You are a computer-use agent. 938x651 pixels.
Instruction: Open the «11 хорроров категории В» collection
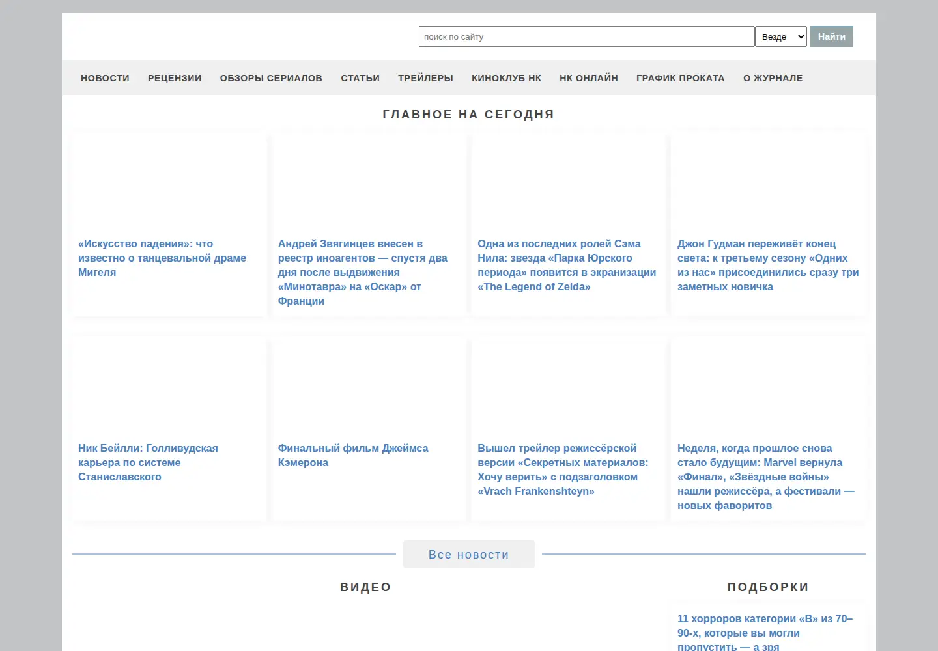click(765, 632)
